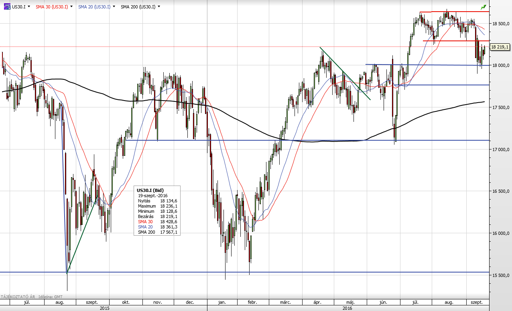Click the 17 000,0 price axis label
This screenshot has width=512, height=311.
coord(501,149)
